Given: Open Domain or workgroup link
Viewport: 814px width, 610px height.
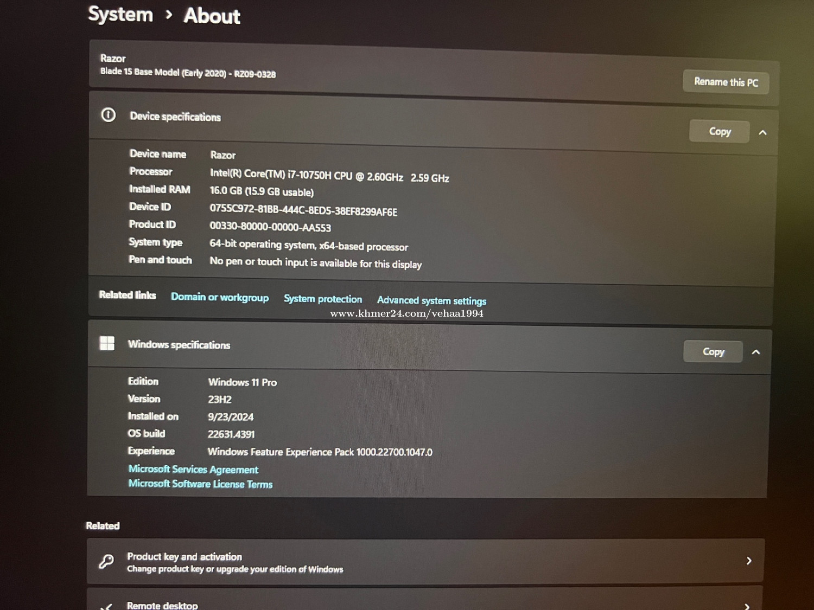Looking at the screenshot, I should (219, 297).
